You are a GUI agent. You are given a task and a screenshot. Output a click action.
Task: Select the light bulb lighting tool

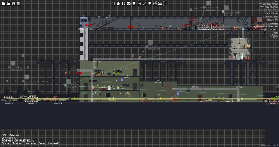point(149,3)
